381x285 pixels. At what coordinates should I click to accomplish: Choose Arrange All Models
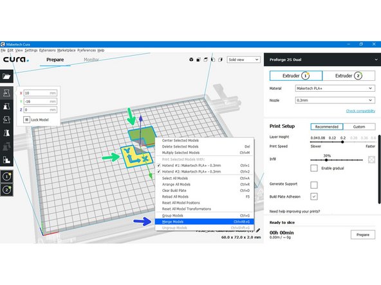(x=205, y=184)
